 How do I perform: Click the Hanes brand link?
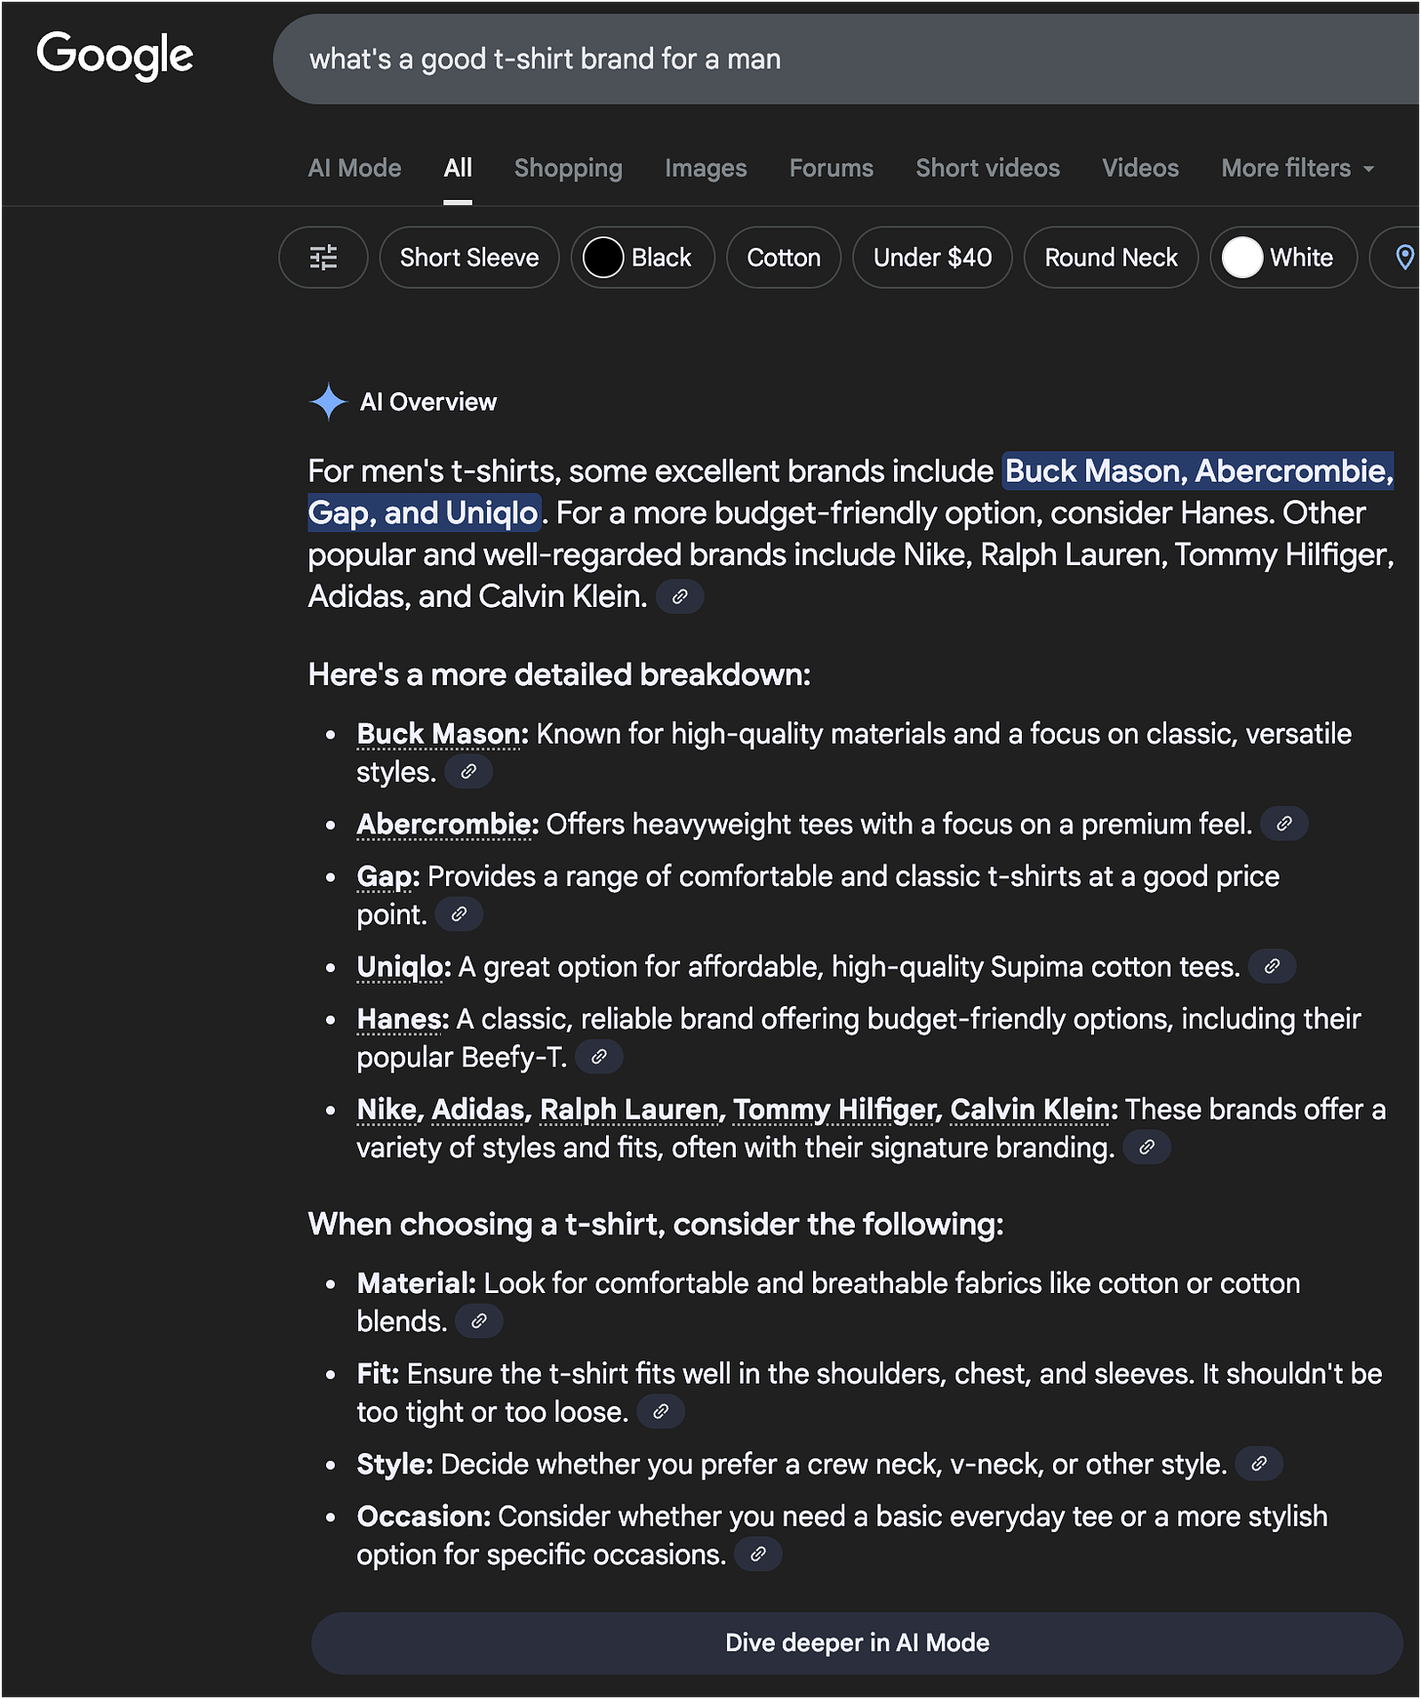pyautogui.click(x=399, y=1019)
